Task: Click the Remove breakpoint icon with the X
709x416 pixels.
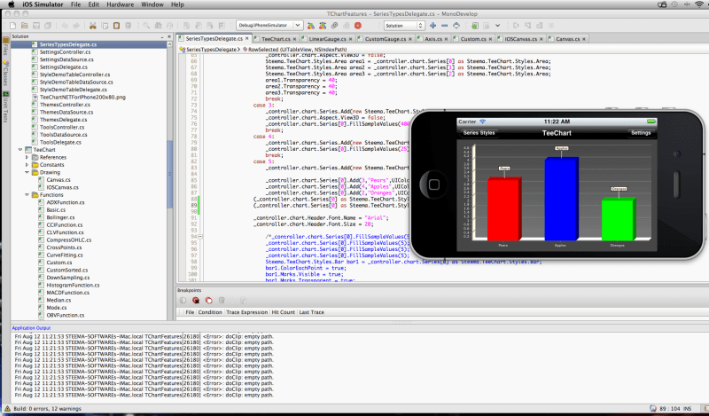Action: 196,300
